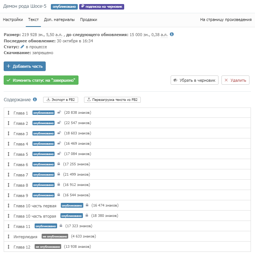Click the pencil icon next to Статус
The image size is (255, 257).
[x=22, y=47]
